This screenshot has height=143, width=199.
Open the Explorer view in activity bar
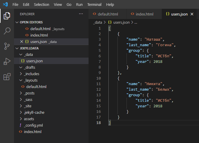click(7, 16)
